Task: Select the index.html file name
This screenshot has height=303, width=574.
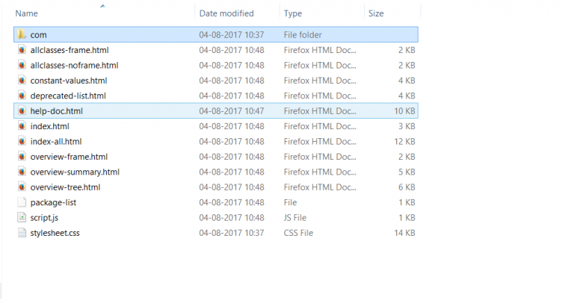Action: click(x=50, y=126)
